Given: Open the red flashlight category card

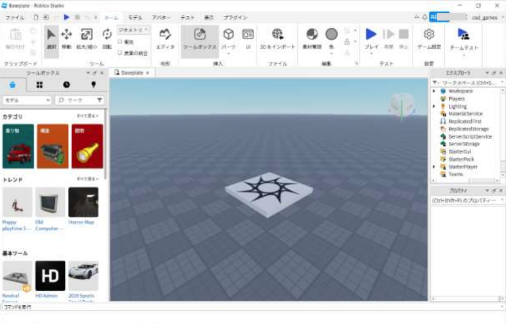Looking at the screenshot, I should coord(87,146).
